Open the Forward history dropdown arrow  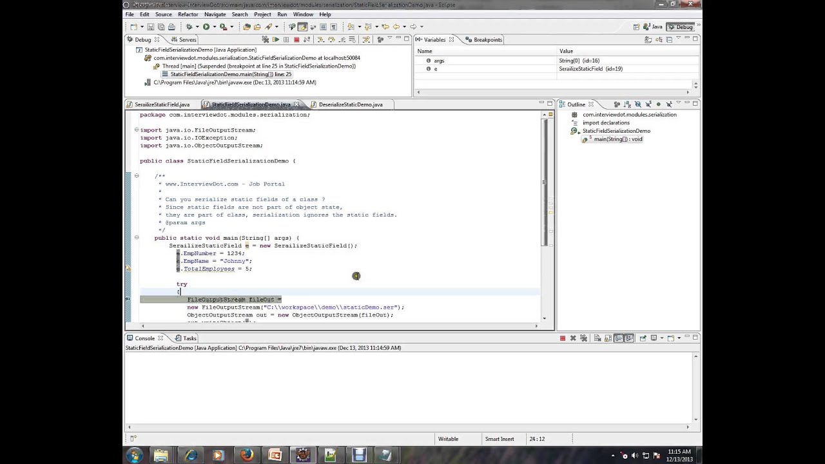[422, 26]
